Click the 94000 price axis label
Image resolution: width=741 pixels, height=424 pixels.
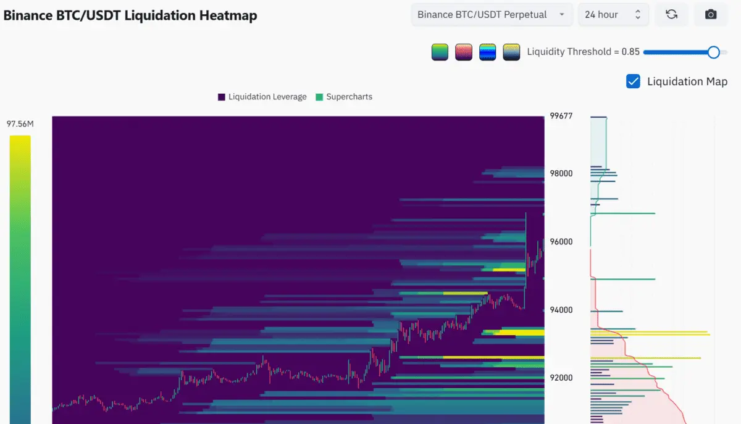click(x=562, y=310)
